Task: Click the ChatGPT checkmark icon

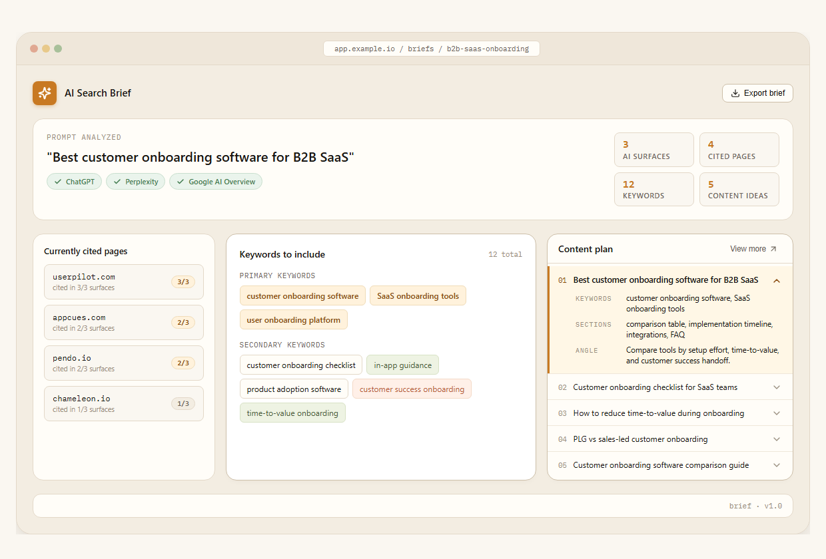Action: pos(58,182)
